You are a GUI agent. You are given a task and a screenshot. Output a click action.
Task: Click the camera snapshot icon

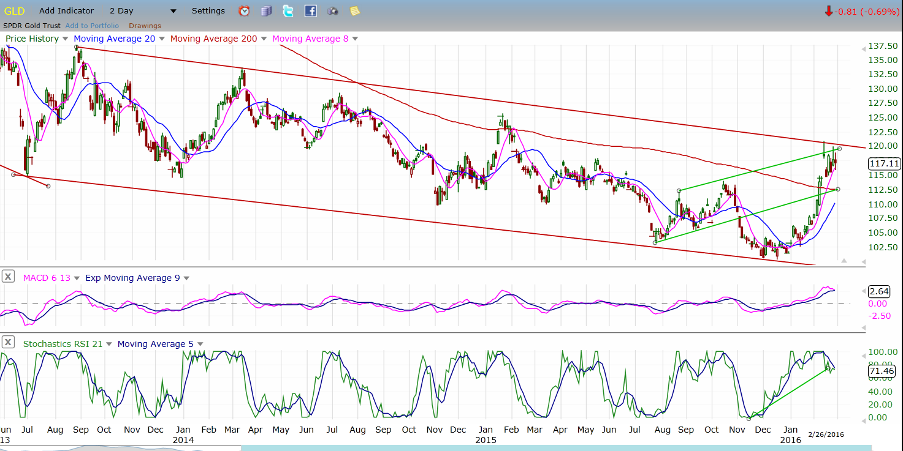333,10
